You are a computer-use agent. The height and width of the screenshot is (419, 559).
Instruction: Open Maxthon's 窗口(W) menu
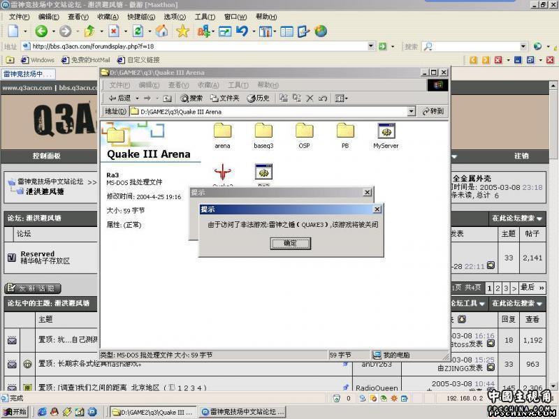235,17
